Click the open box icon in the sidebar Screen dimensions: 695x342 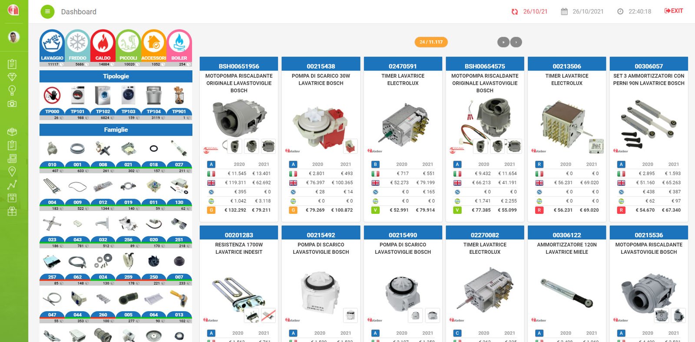click(12, 132)
